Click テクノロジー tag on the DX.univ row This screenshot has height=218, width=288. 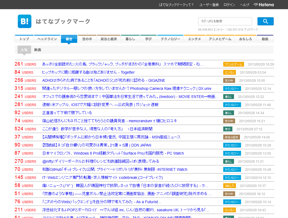[x=232, y=88]
